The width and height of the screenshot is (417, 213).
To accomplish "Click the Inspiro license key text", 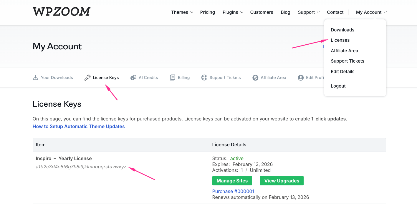I will pyautogui.click(x=81, y=167).
